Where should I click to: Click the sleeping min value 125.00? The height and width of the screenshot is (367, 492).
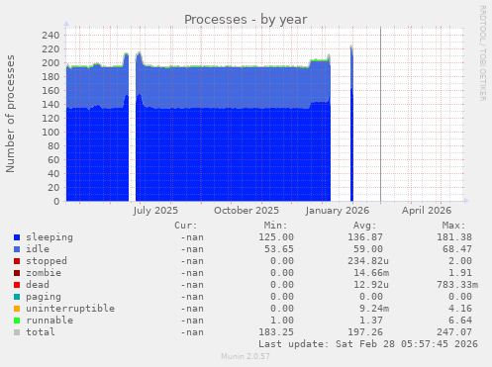pyautogui.click(x=276, y=237)
